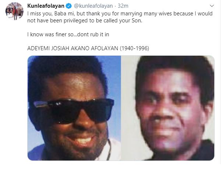Click the blue verified badge icon
Image resolution: width=222 pixels, height=173 pixels.
[69, 6]
